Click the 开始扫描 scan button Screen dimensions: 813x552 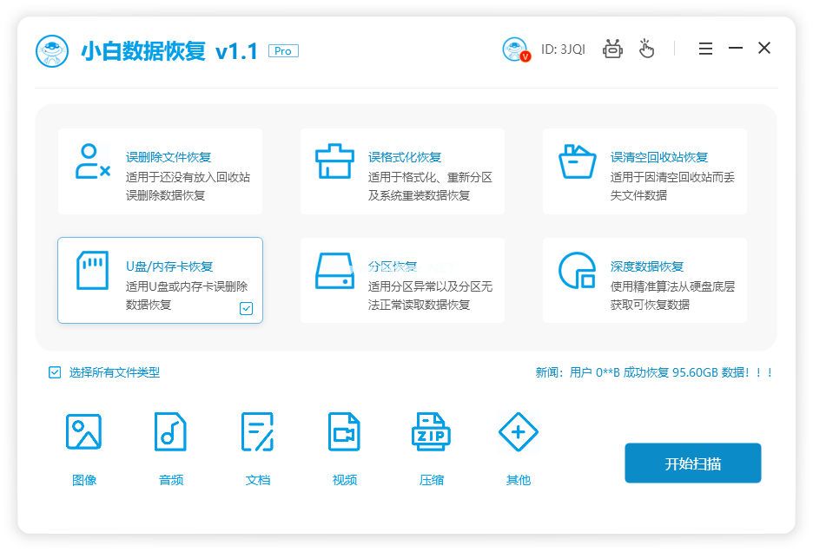point(692,463)
